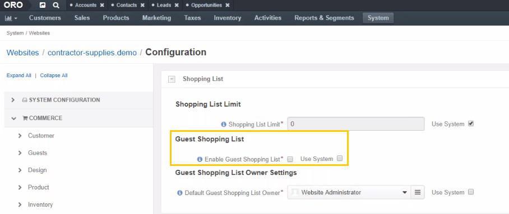Click the dashboard chart icon in navbar
This screenshot has height=214, width=509.
[11, 18]
